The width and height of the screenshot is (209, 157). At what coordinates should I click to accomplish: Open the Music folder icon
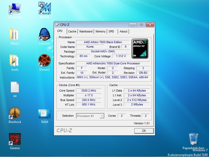tap(14, 34)
